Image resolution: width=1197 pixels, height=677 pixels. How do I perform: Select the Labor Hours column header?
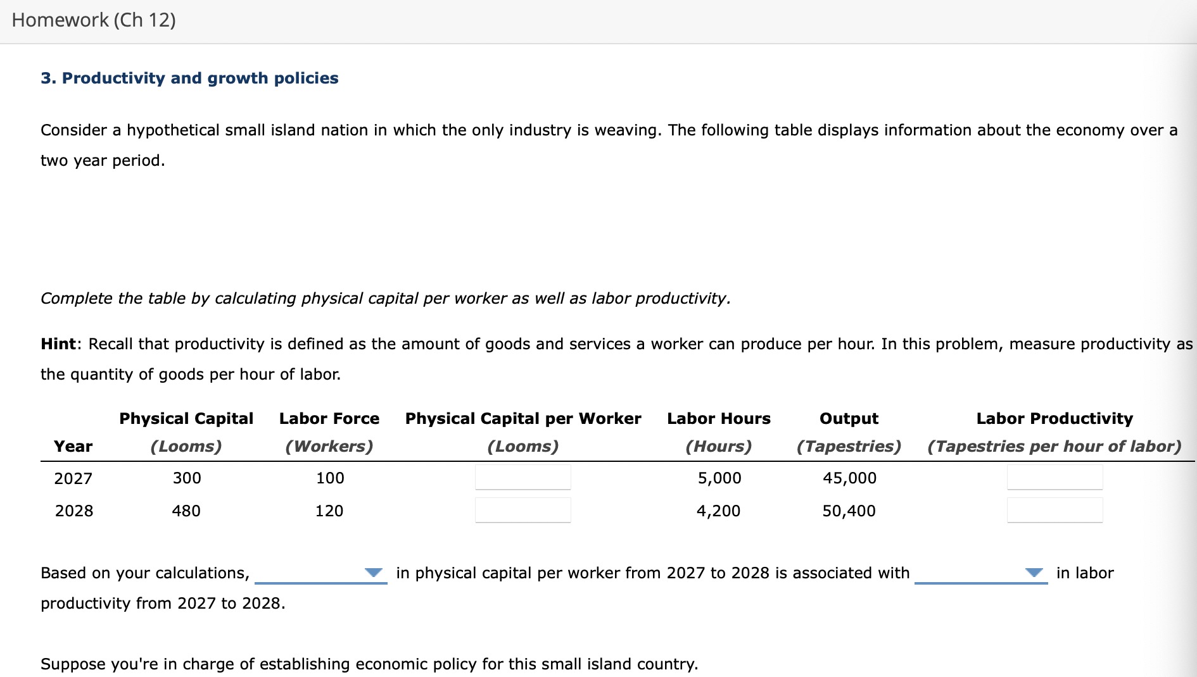click(x=718, y=418)
